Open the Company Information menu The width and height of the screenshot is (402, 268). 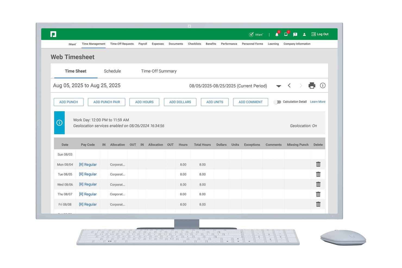coord(297,44)
